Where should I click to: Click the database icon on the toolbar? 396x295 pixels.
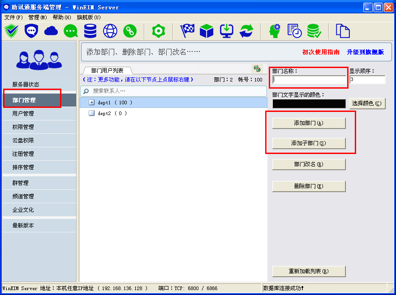coord(90,31)
